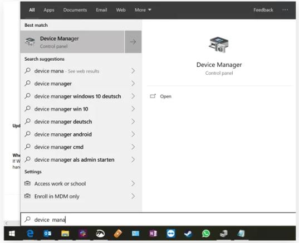This screenshot has width=299, height=243.
Task: Open Slack from the taskbar
Action: click(x=83, y=234)
